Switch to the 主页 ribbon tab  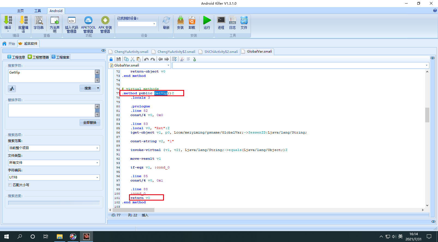(x=20, y=11)
